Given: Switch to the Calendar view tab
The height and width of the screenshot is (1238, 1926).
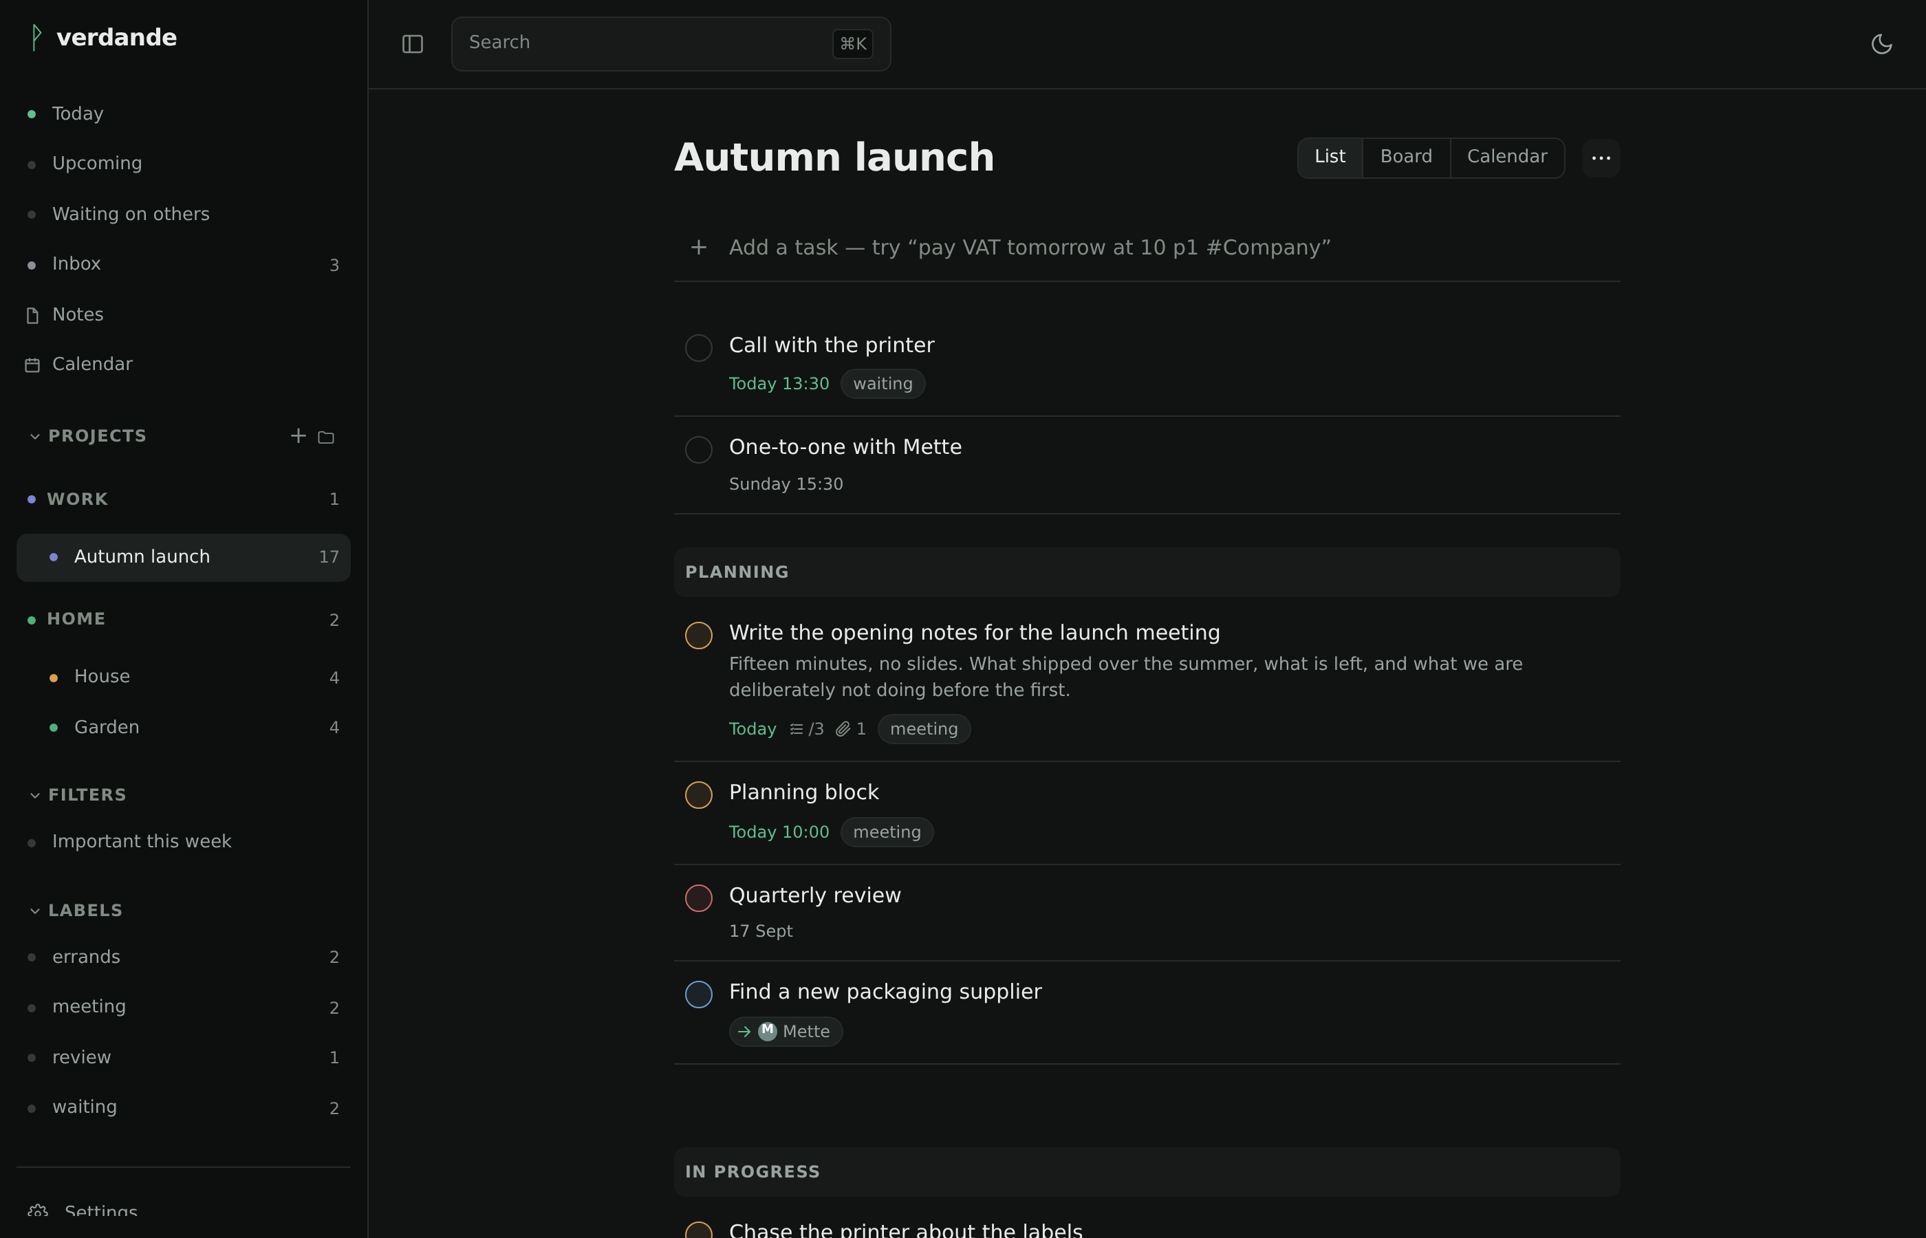Looking at the screenshot, I should (1506, 157).
